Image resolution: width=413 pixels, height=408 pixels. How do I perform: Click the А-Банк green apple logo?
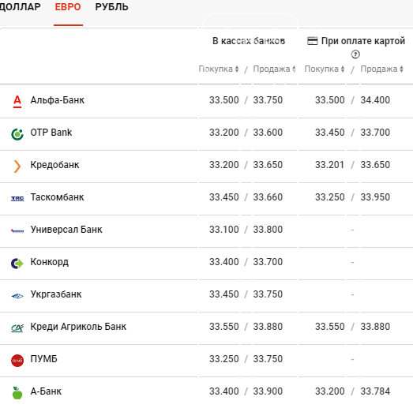point(17,393)
